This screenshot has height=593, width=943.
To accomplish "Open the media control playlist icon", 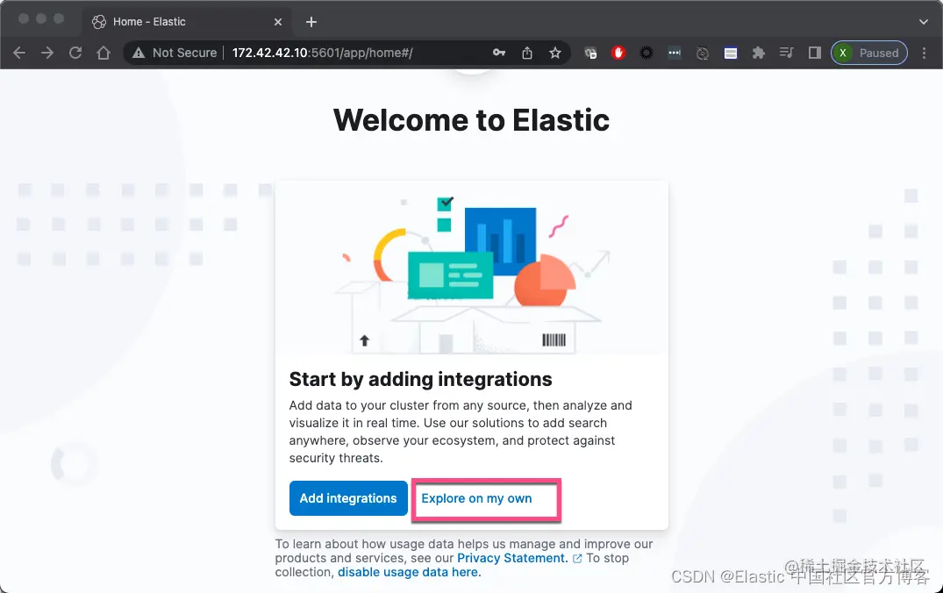I will coord(786,53).
